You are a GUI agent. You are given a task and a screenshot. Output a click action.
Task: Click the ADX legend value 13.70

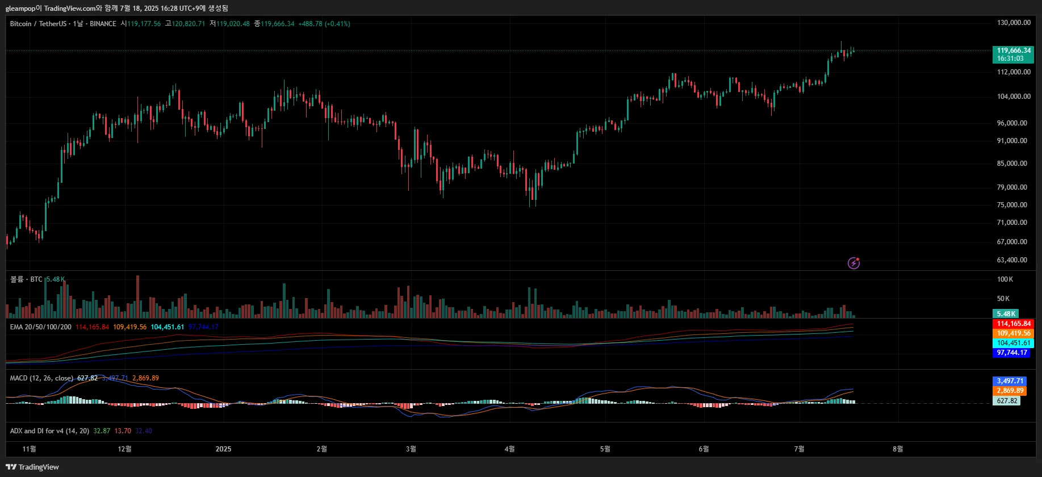click(123, 431)
